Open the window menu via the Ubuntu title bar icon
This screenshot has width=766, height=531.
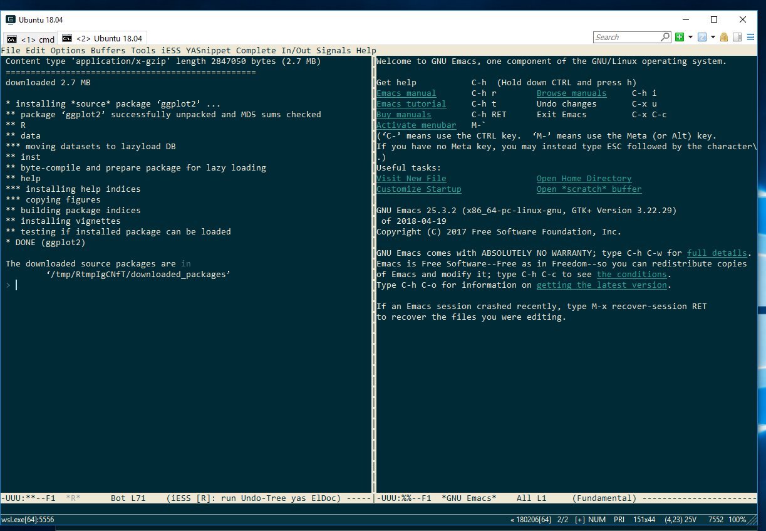click(9, 19)
